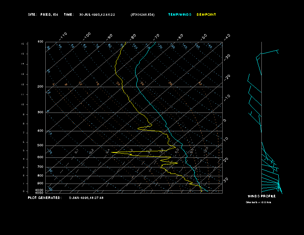Click the 20 isotherm label on right edge
This screenshot has width=304, height=235.
226,160
